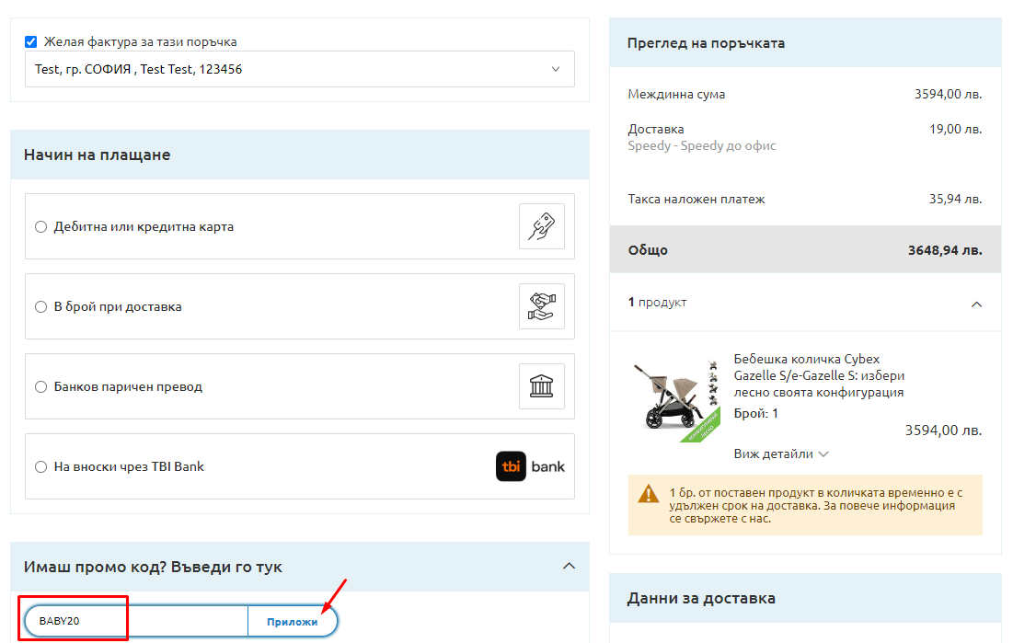Select 'В брой при доставка' payment option
1013x643 pixels.
tap(40, 307)
